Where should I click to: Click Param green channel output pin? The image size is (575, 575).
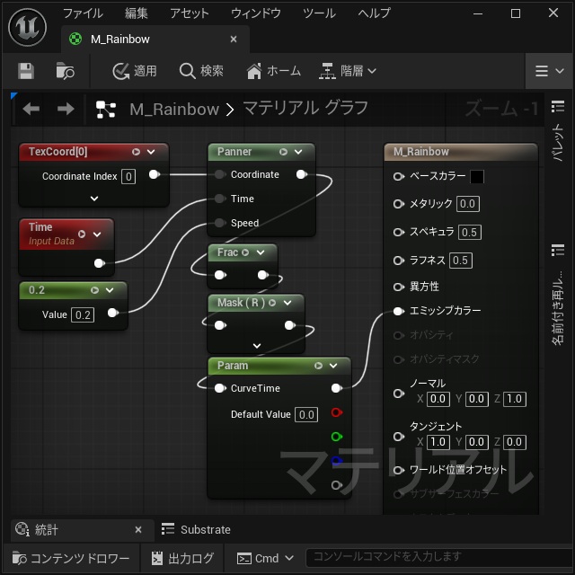point(337,437)
